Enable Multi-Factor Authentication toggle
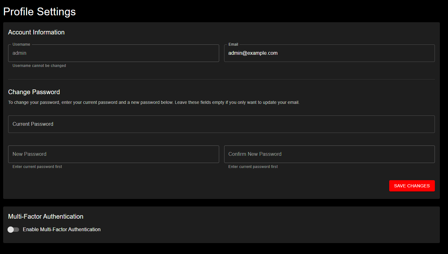The width and height of the screenshot is (448, 254). [x=13, y=229]
